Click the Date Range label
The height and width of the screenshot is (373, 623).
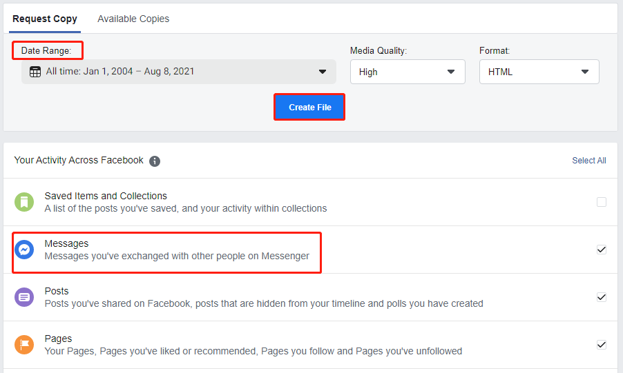[x=46, y=51]
